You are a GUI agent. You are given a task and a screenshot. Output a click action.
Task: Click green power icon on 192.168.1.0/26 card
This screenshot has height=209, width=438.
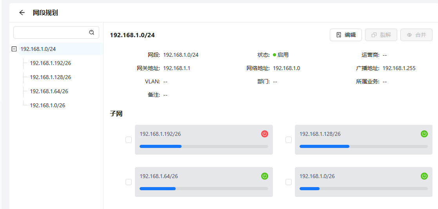424,176
